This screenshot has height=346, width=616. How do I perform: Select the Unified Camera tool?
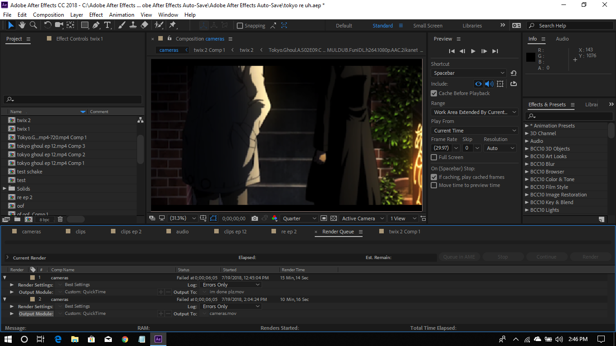[59, 25]
